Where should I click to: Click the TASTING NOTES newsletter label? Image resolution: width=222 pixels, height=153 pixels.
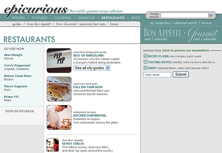click(160, 62)
